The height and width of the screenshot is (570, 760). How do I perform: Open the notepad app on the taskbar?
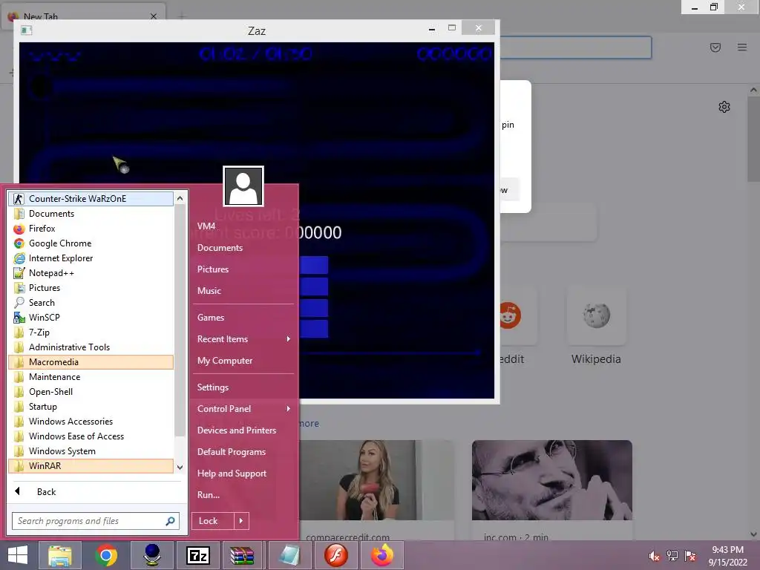tap(290, 555)
